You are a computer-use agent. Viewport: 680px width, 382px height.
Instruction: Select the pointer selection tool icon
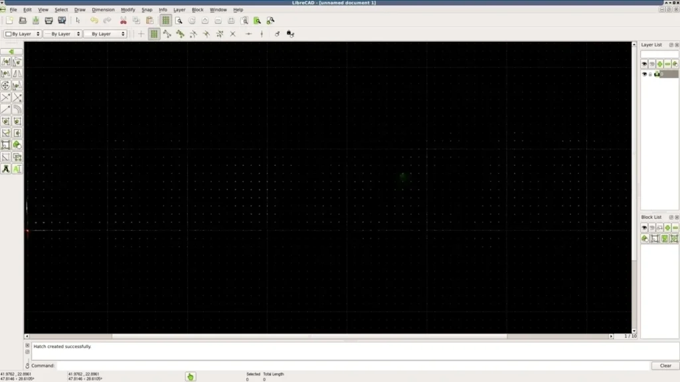pyautogui.click(x=78, y=21)
